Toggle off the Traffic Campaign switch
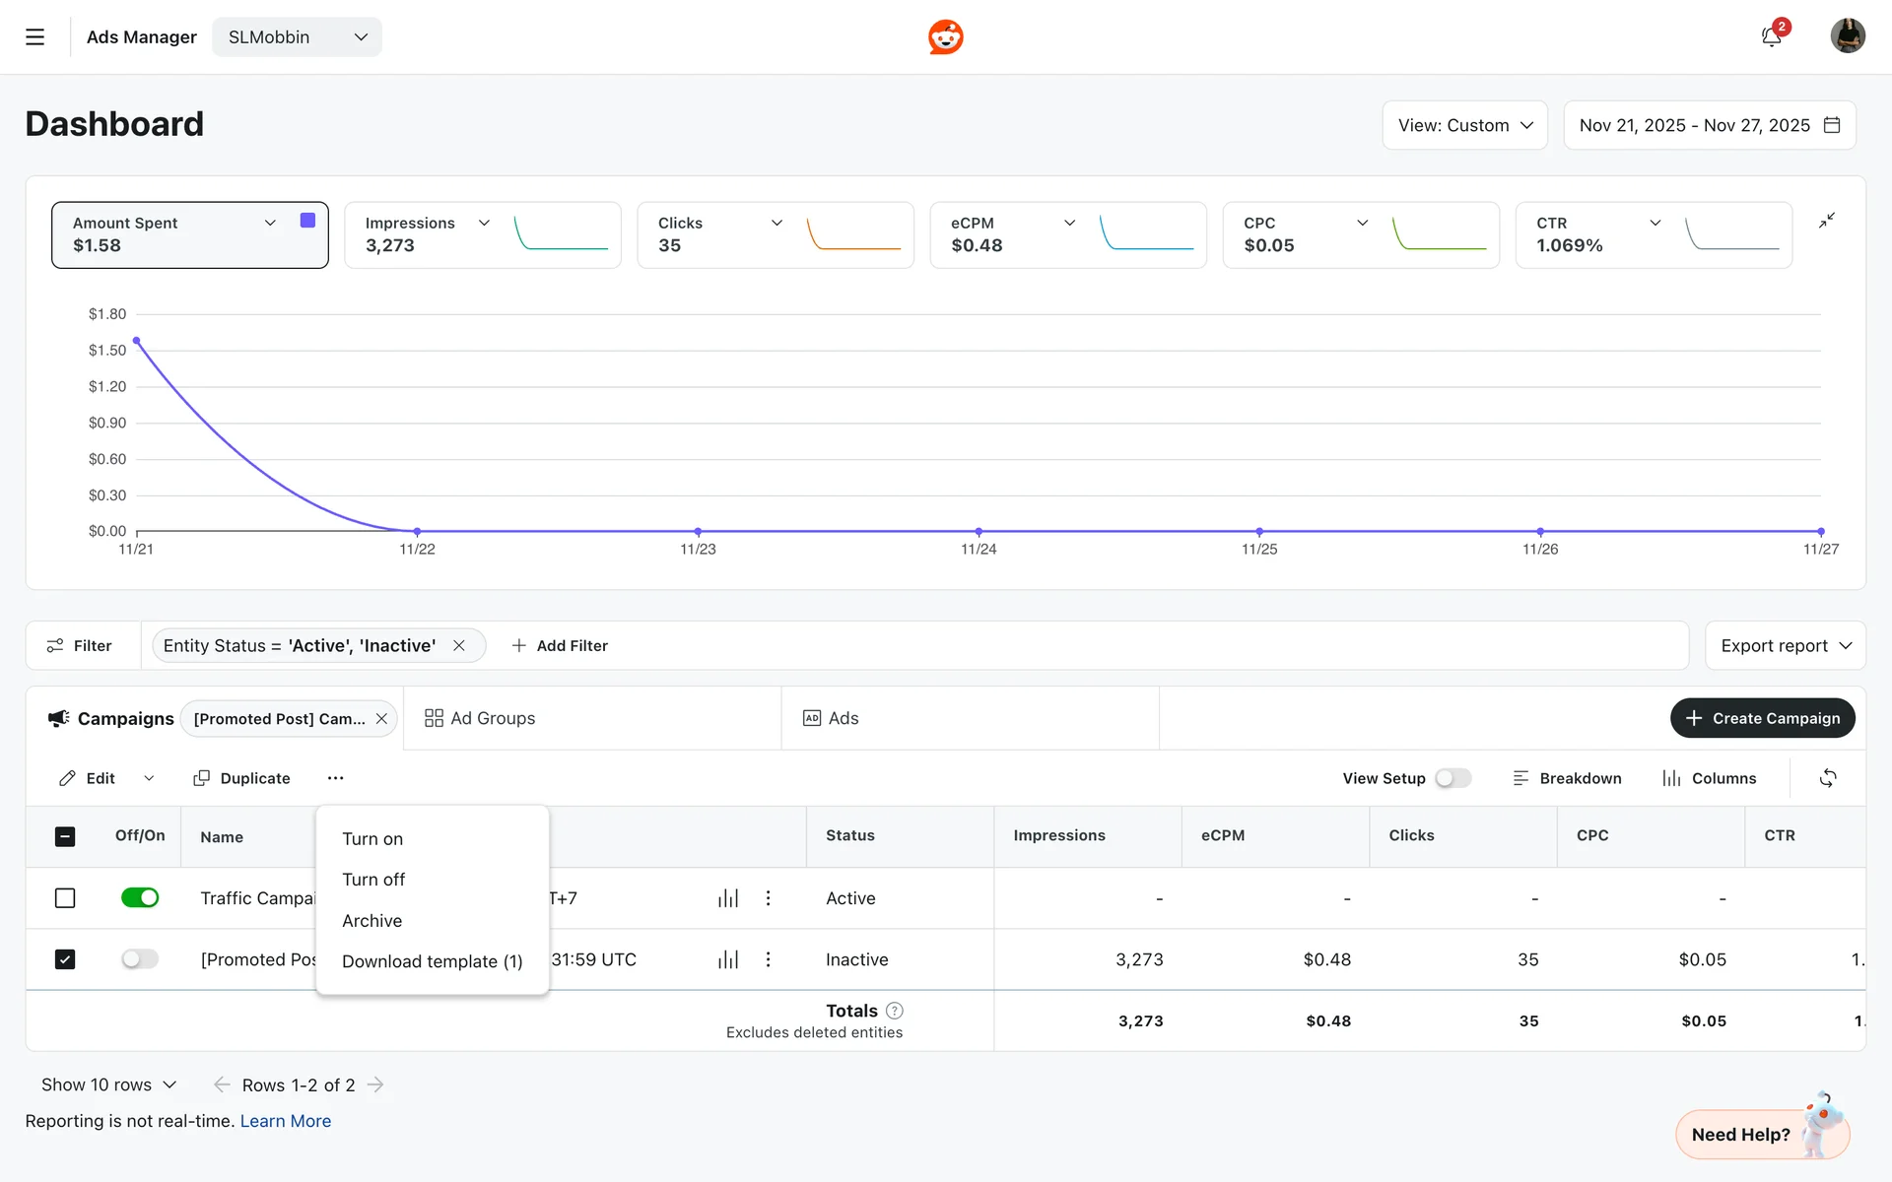The width and height of the screenshot is (1892, 1182). click(x=140, y=898)
